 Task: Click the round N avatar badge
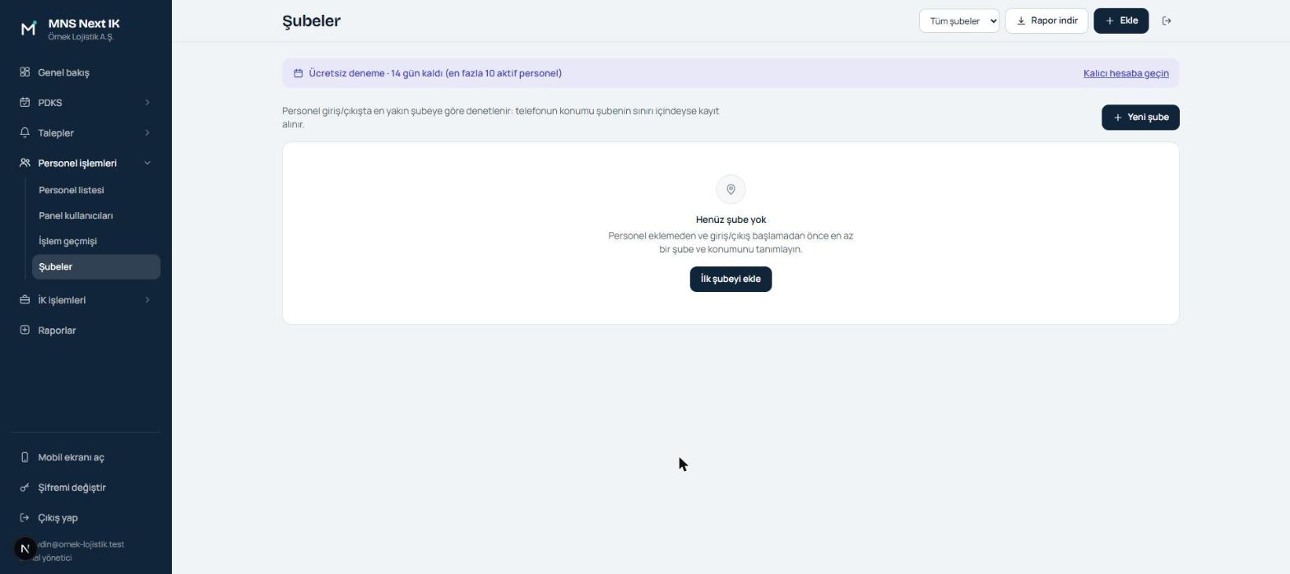coord(26,548)
